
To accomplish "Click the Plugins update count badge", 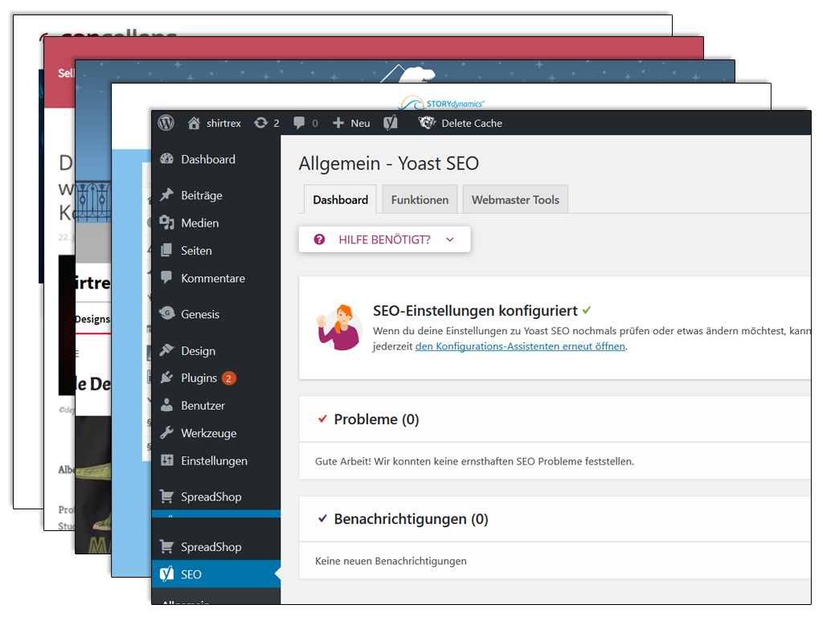I will [229, 378].
